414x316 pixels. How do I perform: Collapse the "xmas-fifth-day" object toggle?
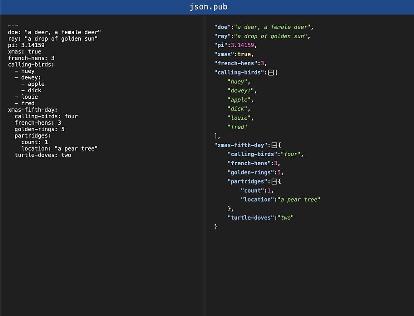coord(274,145)
